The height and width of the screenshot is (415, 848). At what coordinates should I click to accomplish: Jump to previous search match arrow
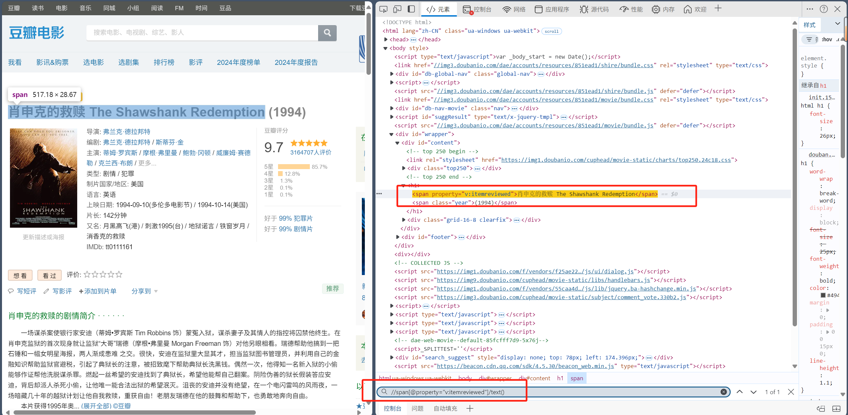740,392
